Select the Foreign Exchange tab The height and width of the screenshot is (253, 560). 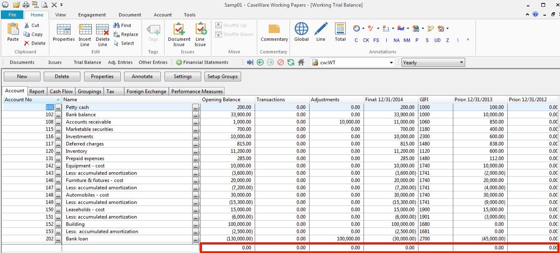click(146, 91)
